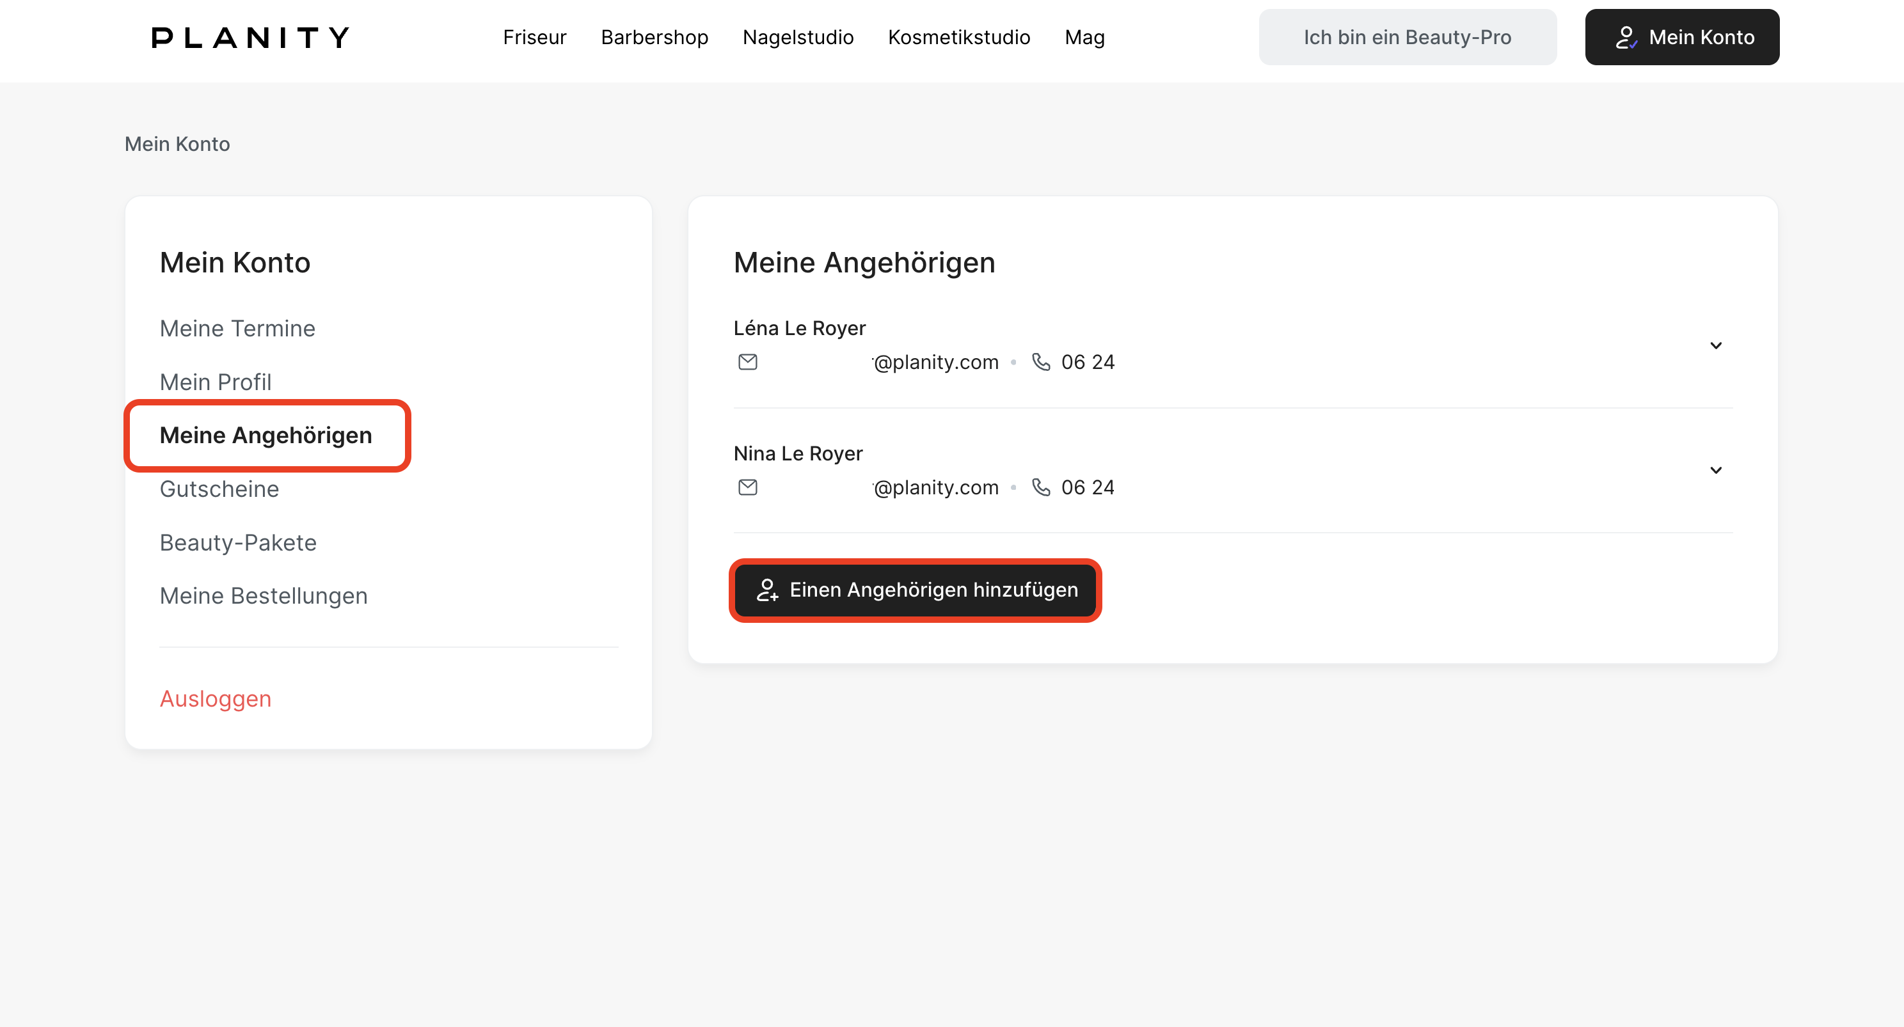
Task: Click the add-person icon on the hinzufügen button
Action: tap(767, 590)
